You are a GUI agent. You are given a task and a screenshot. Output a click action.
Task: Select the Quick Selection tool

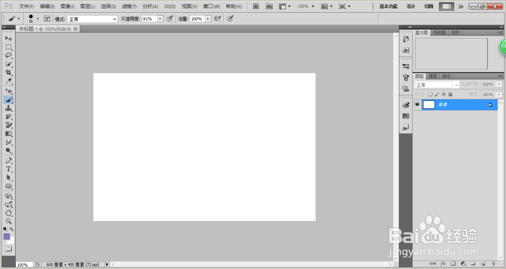point(9,64)
